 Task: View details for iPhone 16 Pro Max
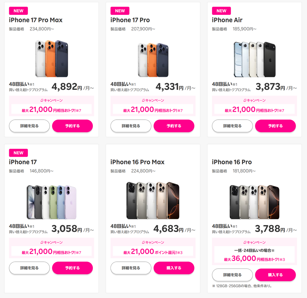tap(131, 268)
